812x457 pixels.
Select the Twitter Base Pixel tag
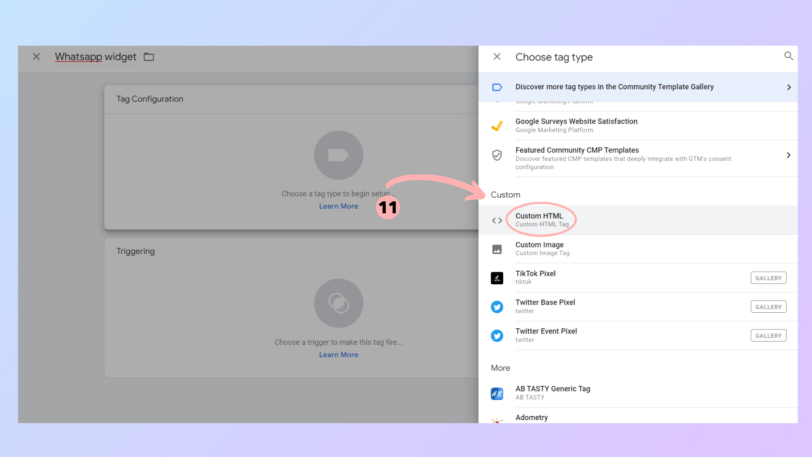638,306
